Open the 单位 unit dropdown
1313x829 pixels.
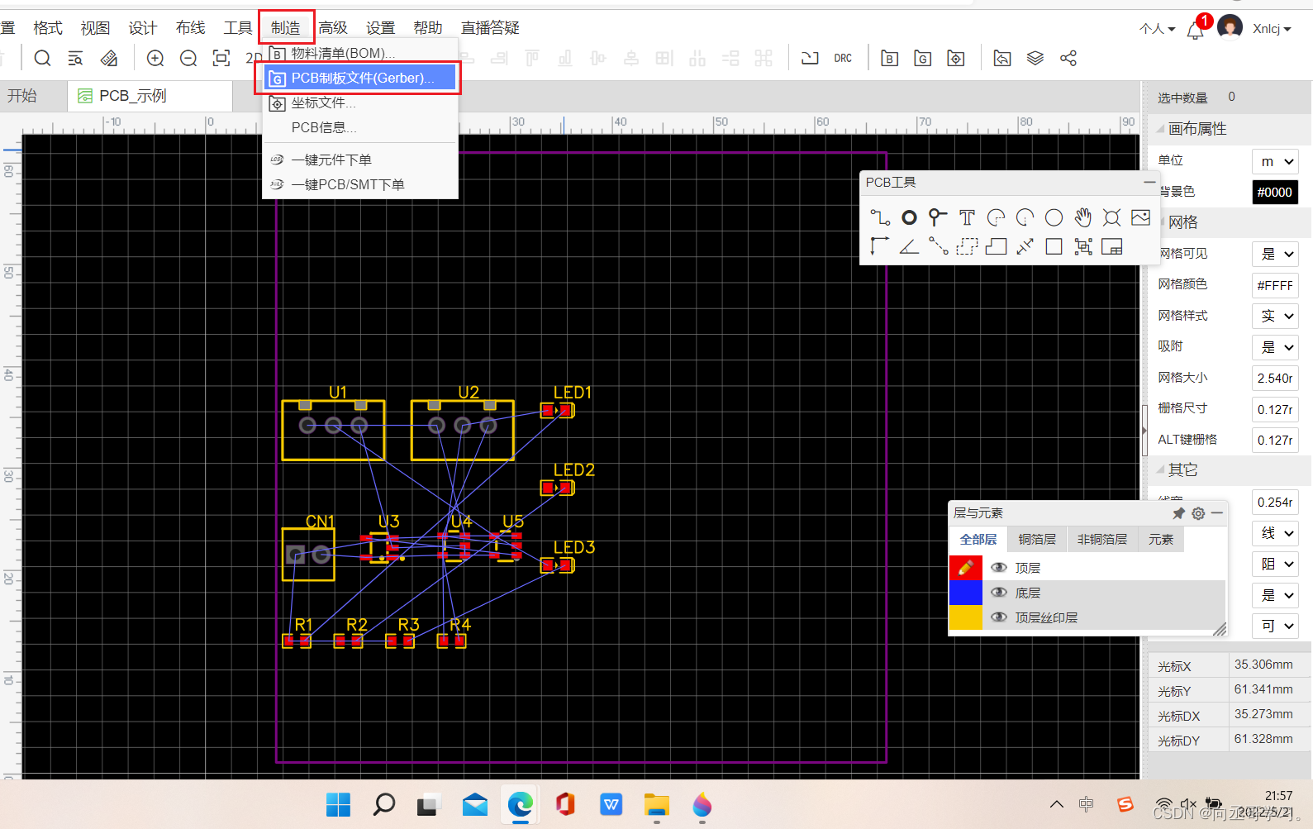click(1275, 161)
